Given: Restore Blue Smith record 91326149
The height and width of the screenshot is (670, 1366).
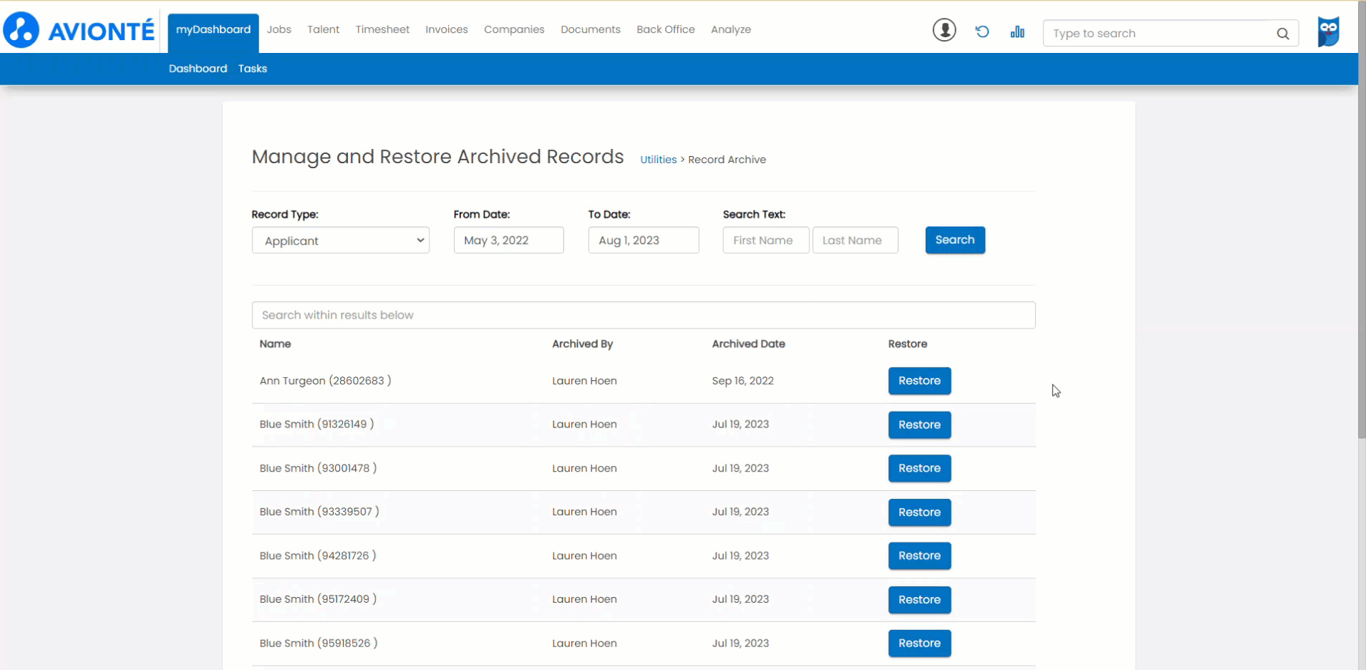Looking at the screenshot, I should [919, 425].
